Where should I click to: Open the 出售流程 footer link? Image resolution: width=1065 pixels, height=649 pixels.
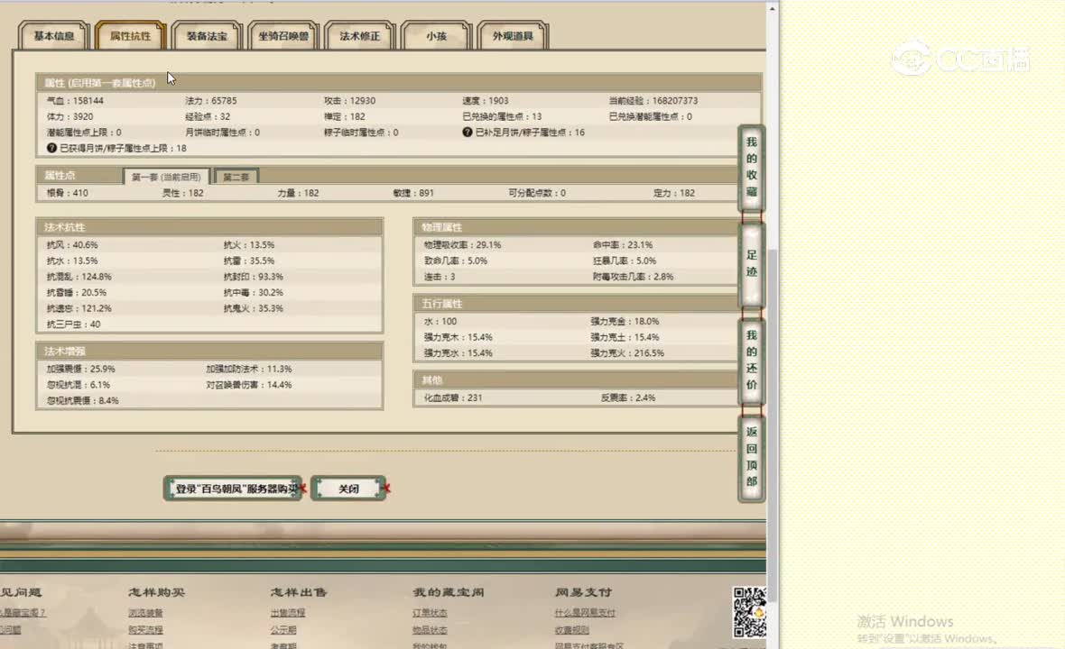coord(287,613)
